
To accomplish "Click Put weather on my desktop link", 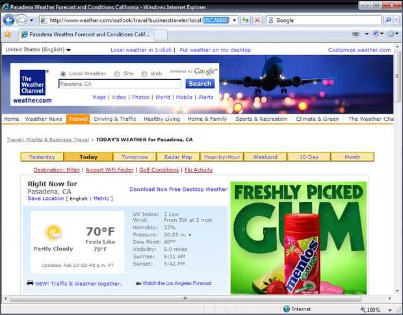I will [215, 50].
